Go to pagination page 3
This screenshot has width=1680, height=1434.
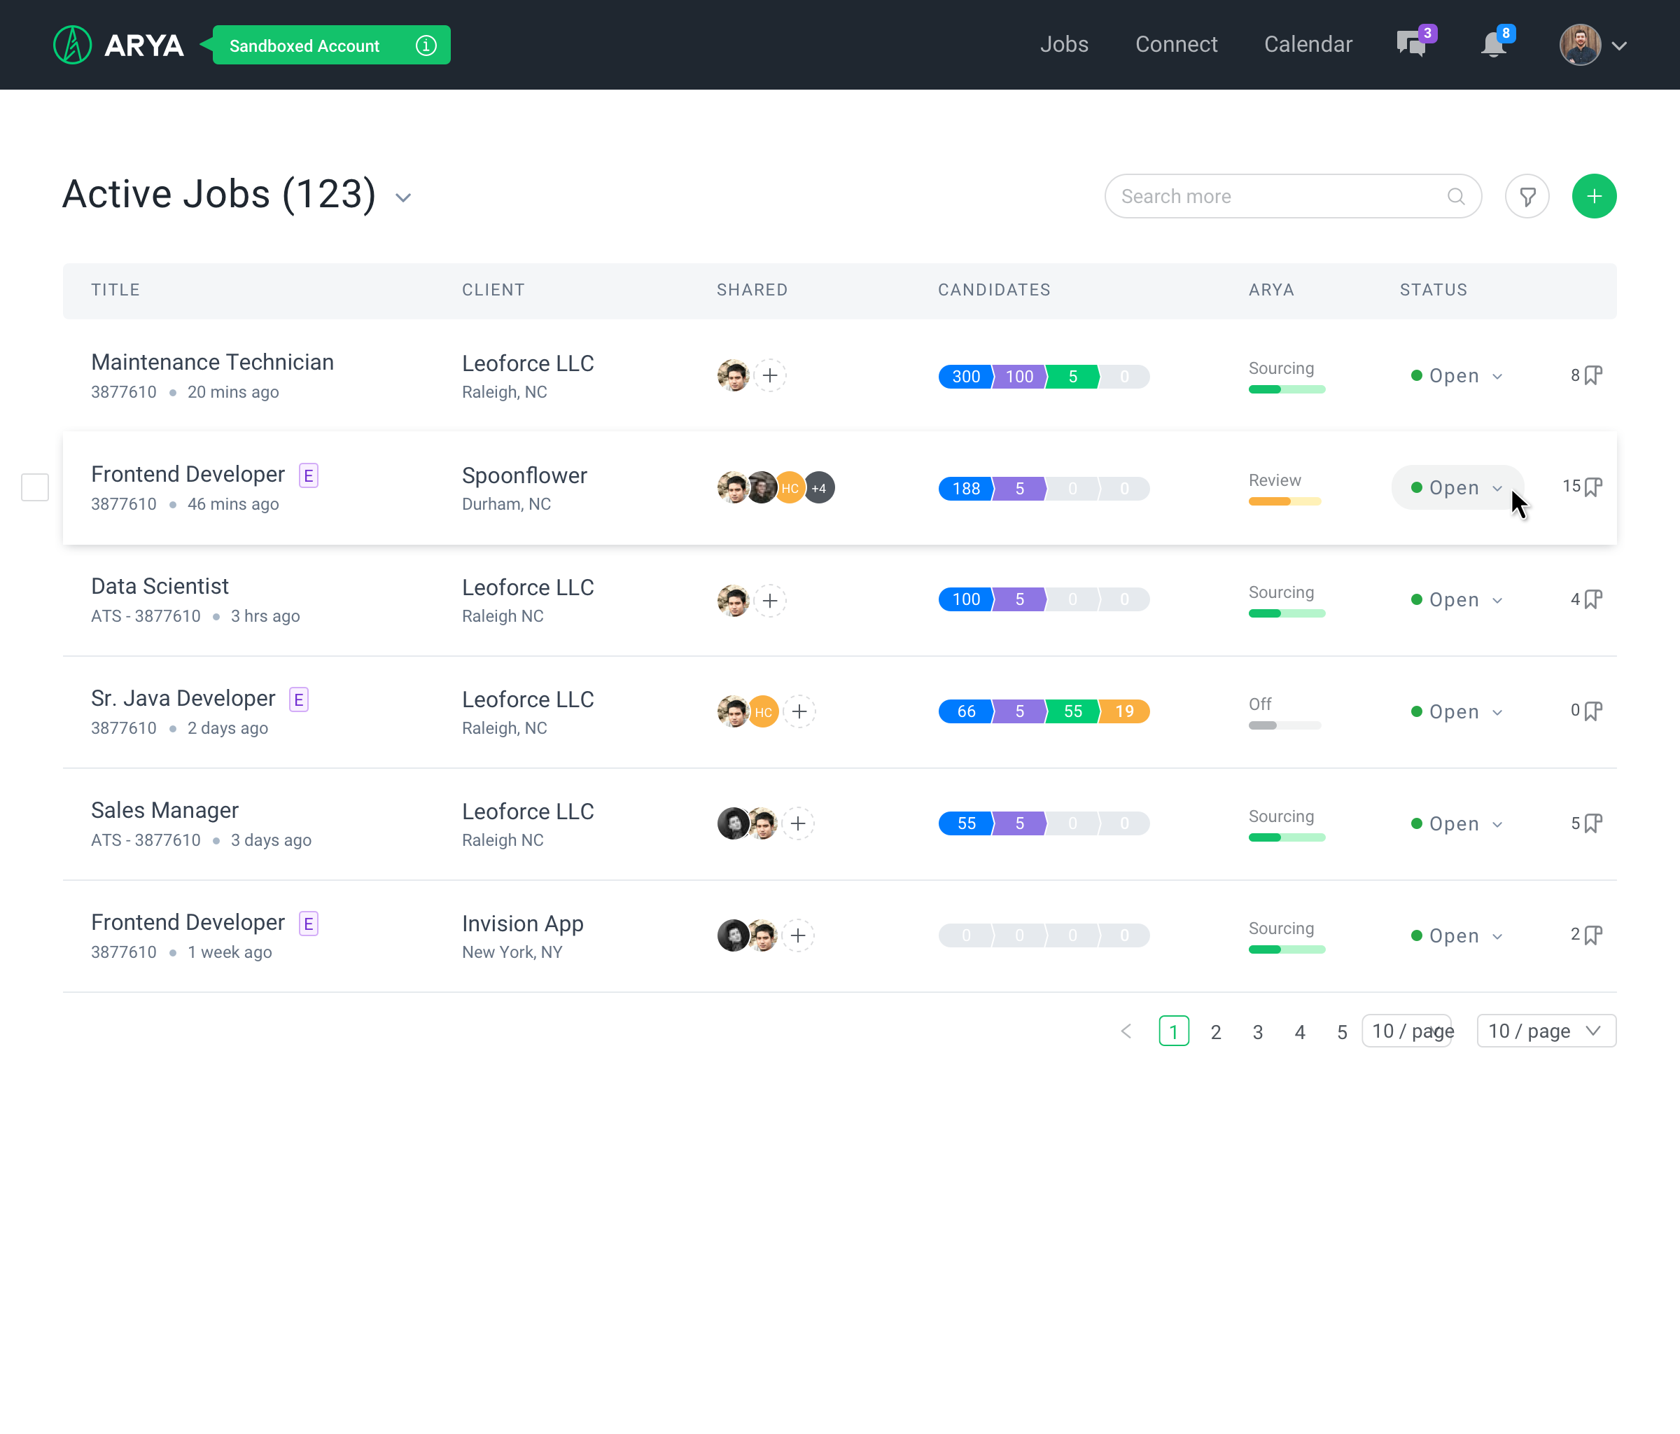1256,1031
